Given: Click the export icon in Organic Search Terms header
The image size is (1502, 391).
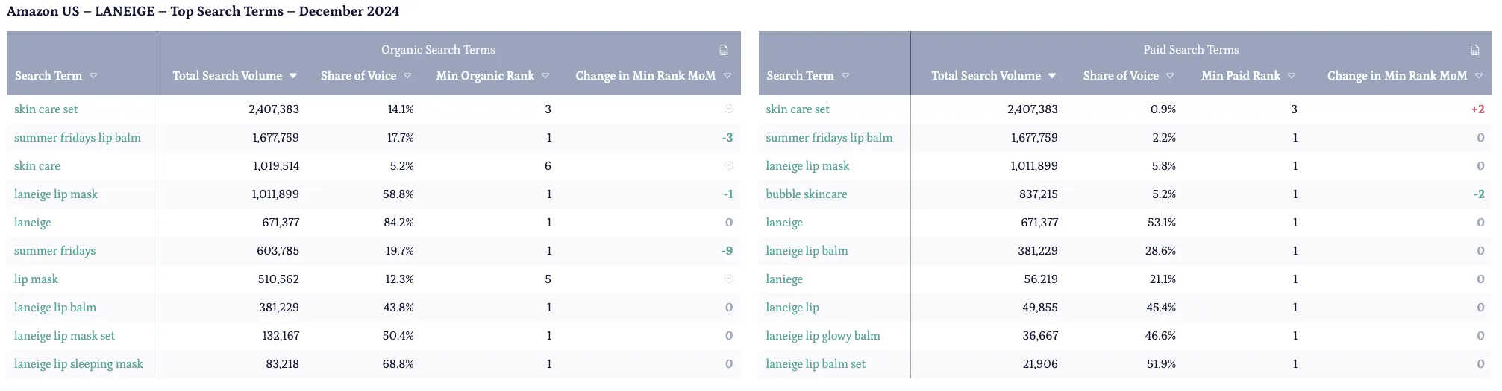Looking at the screenshot, I should (x=723, y=50).
